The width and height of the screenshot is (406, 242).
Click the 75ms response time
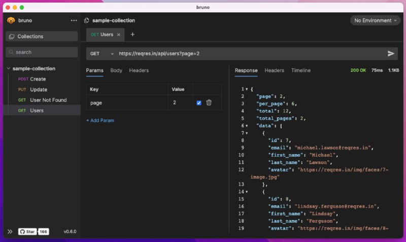[x=377, y=71]
